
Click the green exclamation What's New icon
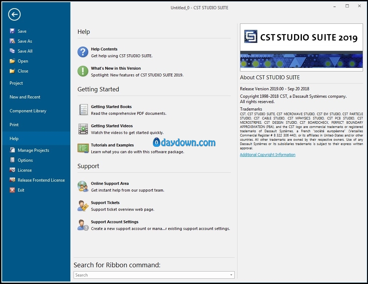point(83,71)
